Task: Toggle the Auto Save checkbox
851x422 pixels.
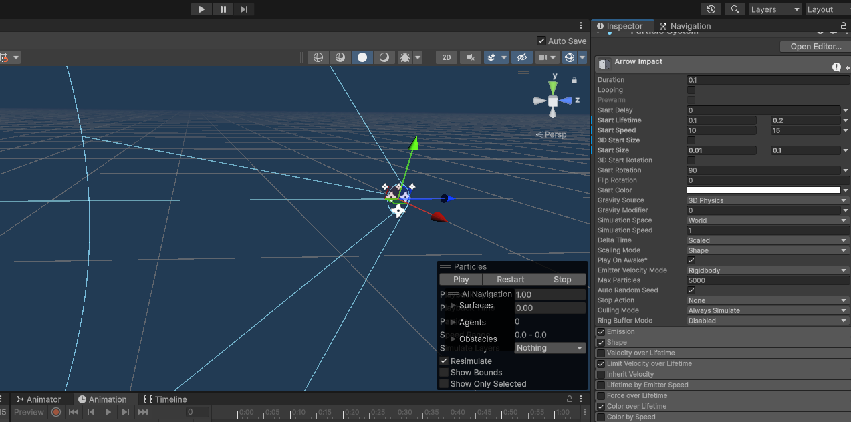Action: 541,41
